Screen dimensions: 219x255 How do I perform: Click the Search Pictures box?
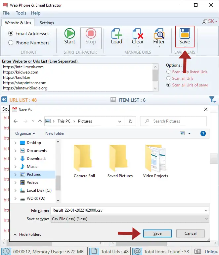(173, 121)
